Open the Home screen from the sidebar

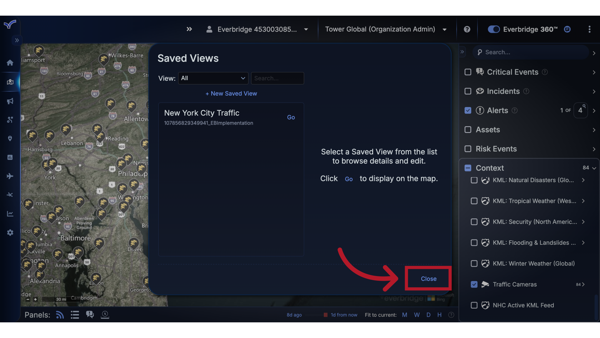(10, 63)
